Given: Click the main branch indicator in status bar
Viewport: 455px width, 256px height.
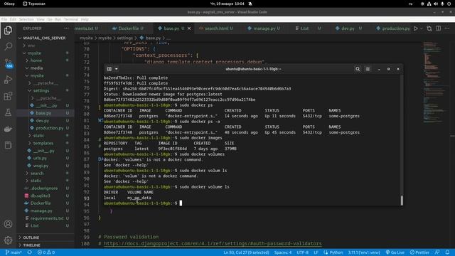Looking at the screenshot, I should click(x=14, y=252).
